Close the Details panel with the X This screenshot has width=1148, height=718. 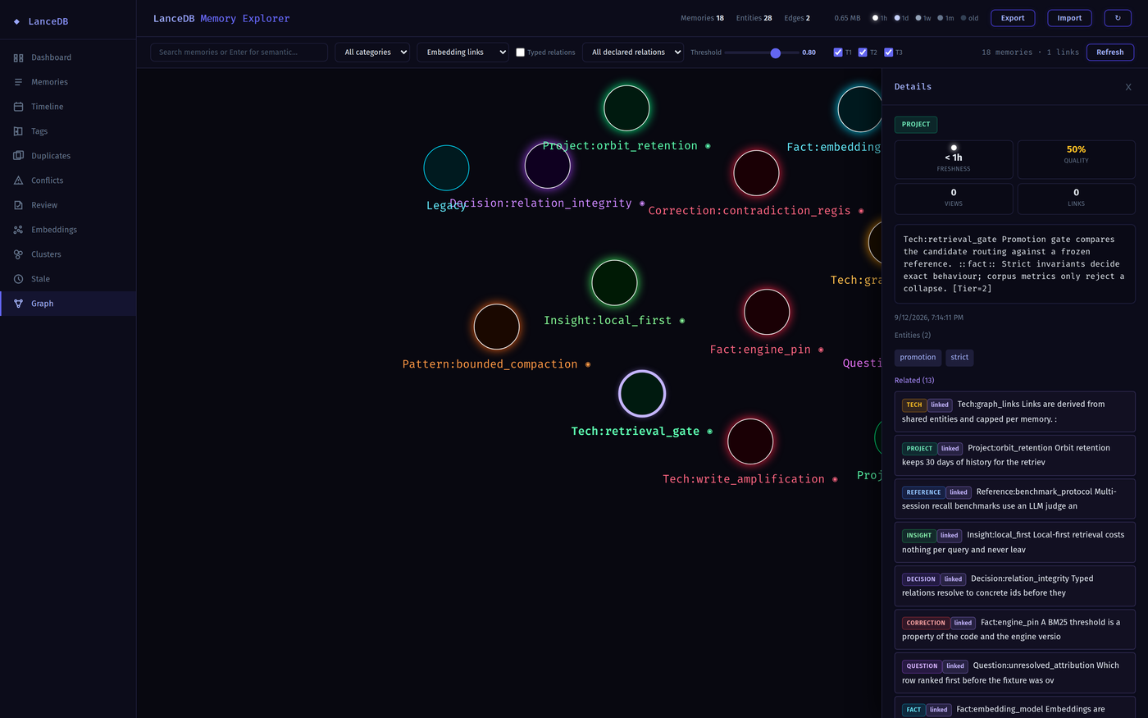1128,87
